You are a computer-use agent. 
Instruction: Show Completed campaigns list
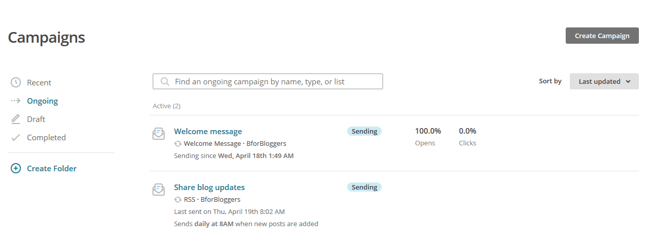(x=46, y=137)
